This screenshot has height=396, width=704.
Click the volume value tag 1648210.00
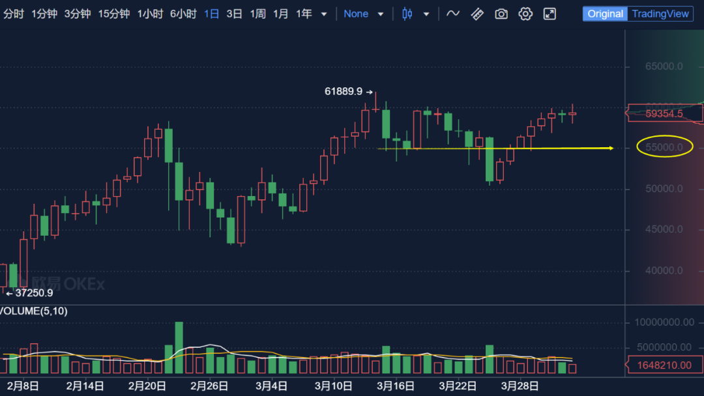pos(664,365)
